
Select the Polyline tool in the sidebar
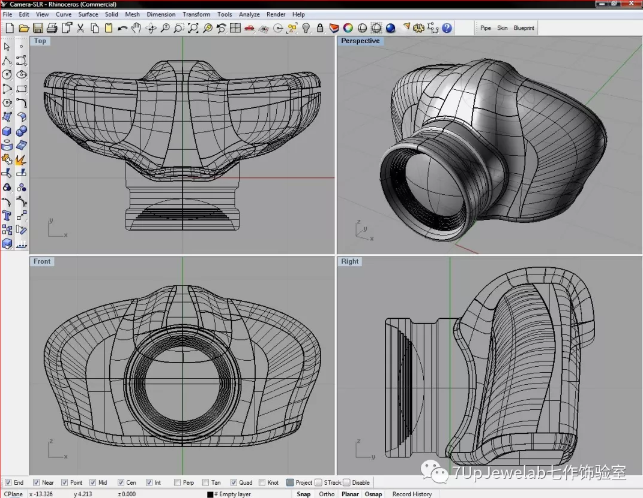pyautogui.click(x=7, y=61)
